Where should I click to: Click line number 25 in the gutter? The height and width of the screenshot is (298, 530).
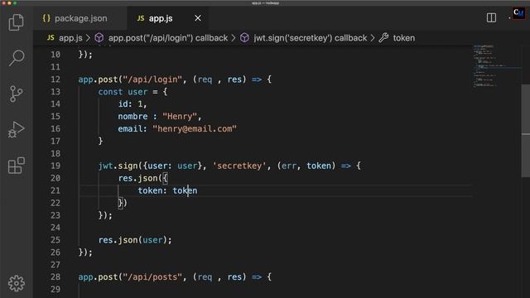(55, 240)
